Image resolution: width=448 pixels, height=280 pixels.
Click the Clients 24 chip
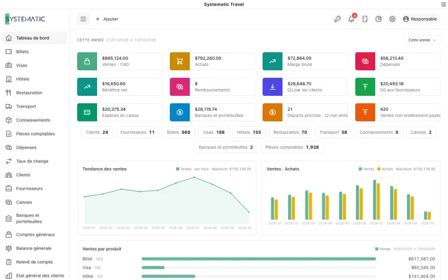point(97,133)
